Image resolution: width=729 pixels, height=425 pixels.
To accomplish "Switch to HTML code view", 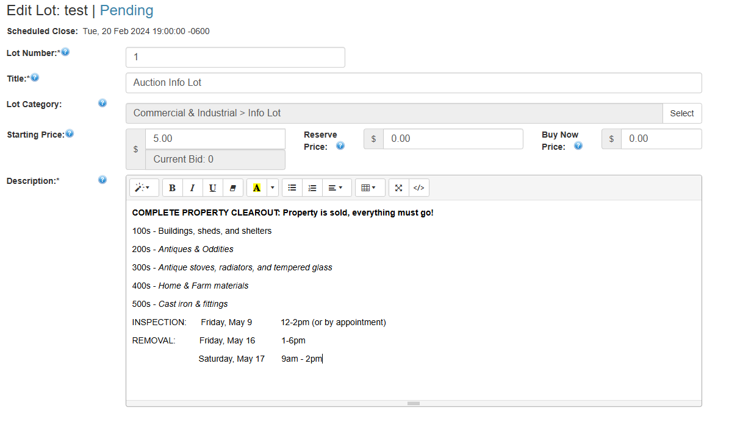I will click(418, 188).
